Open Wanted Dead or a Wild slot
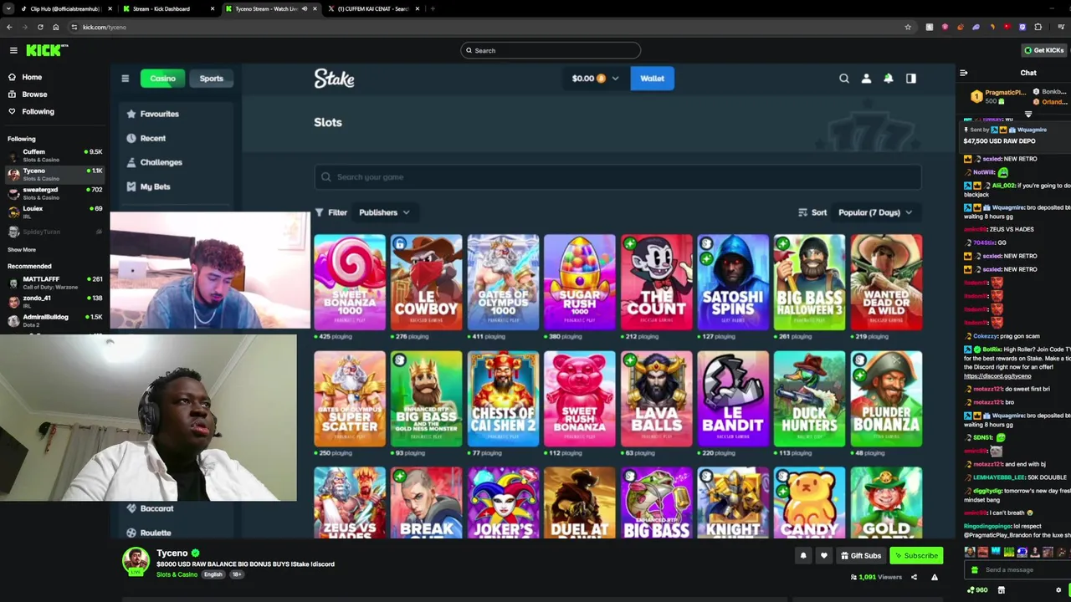The width and height of the screenshot is (1071, 602). [x=886, y=283]
